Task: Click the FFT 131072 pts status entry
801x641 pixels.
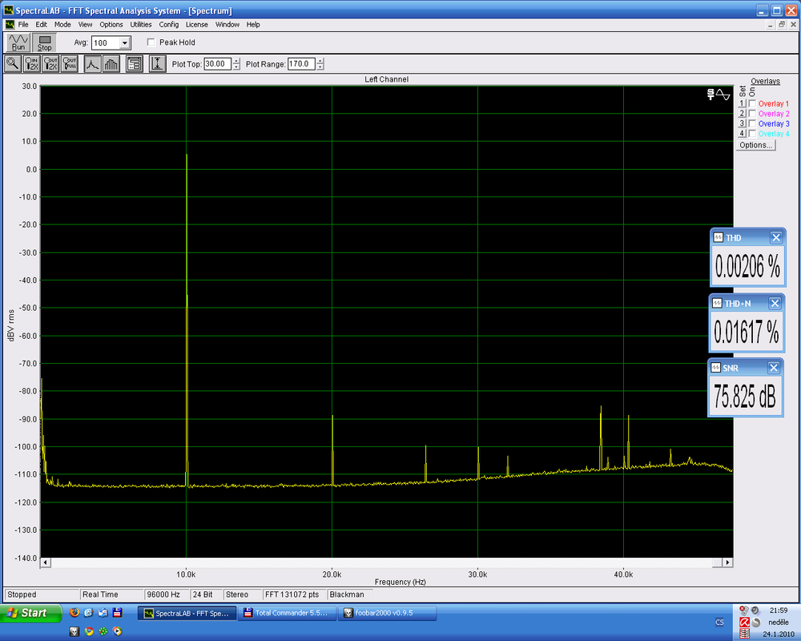Action: pos(292,595)
